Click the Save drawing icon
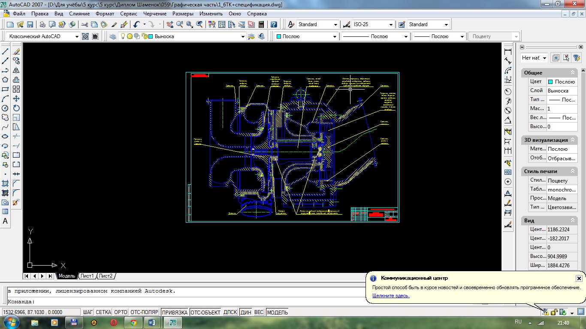This screenshot has width=586, height=329. click(x=30, y=24)
